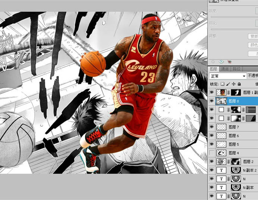258x200 pixels.
Task: Hide the N 副本 text layer
Action: click(212, 187)
